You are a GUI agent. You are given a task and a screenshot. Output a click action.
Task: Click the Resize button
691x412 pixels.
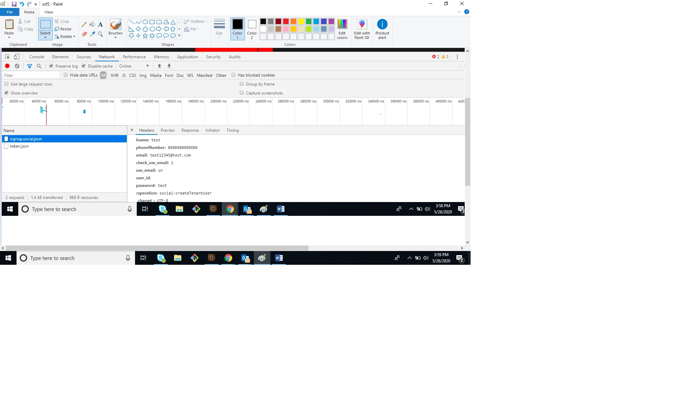point(63,29)
